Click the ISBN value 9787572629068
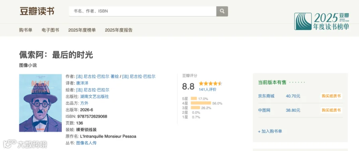Screen dimensions: 359x151 click(x=92, y=116)
